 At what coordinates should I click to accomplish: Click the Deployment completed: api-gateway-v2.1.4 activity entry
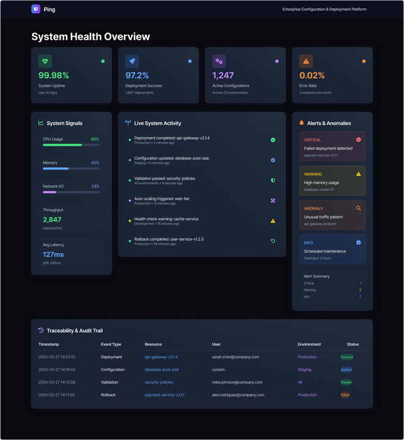click(202, 140)
